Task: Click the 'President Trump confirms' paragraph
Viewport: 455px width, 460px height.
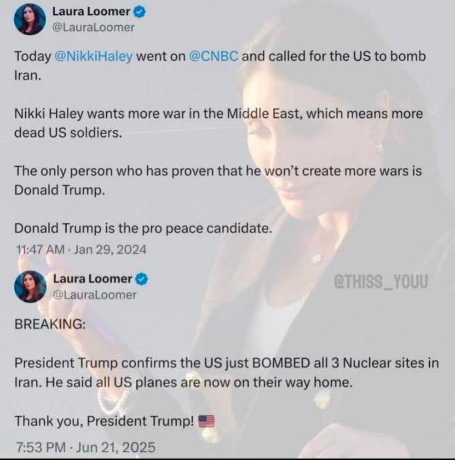Action: [227, 373]
